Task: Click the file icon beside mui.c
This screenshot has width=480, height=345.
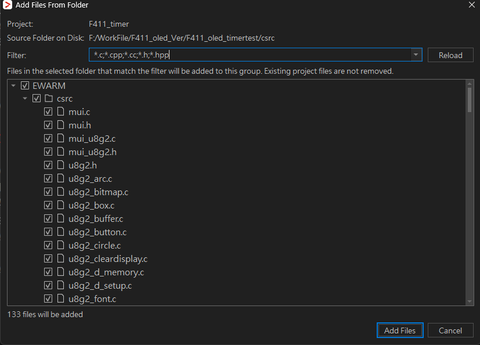Action: [x=60, y=112]
